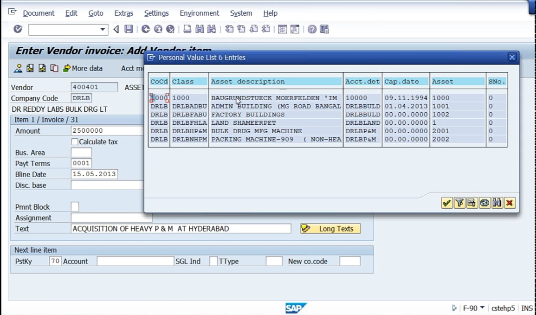
Task: Click the yellow Exit (up arrow) icon
Action: (158, 29)
